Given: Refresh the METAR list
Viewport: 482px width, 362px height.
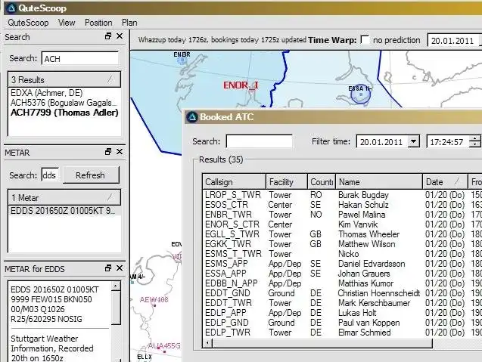Looking at the screenshot, I should [x=91, y=175].
